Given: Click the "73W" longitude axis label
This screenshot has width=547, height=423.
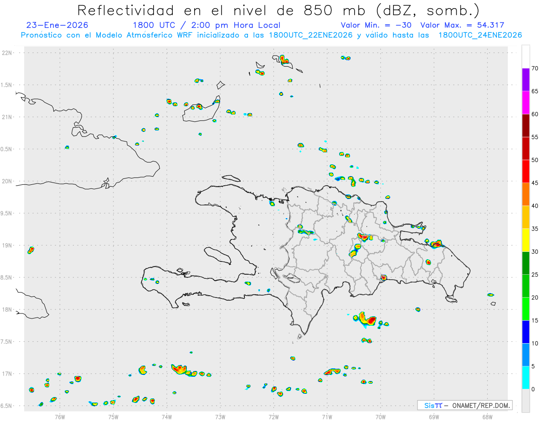Looking at the screenshot, I should tap(220, 416).
